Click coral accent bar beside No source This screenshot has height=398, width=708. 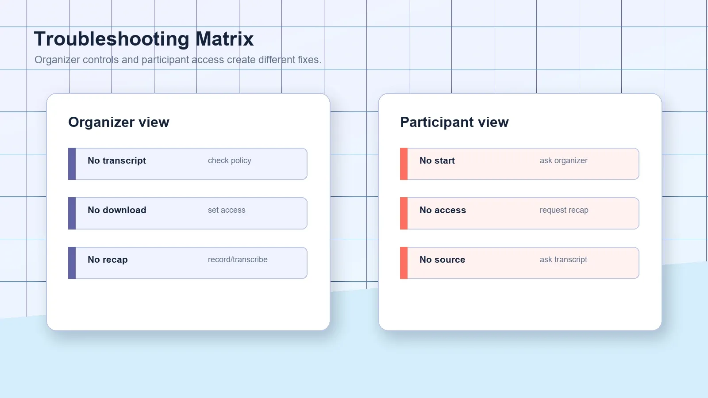[404, 263]
